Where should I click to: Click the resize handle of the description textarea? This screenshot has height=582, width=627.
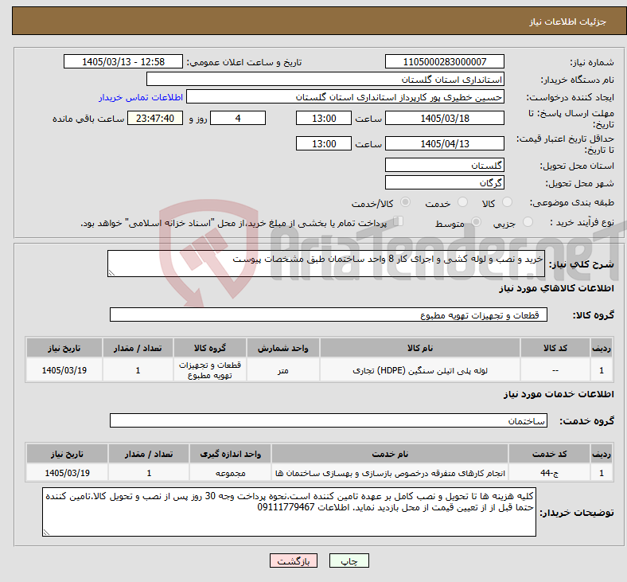coord(111,273)
